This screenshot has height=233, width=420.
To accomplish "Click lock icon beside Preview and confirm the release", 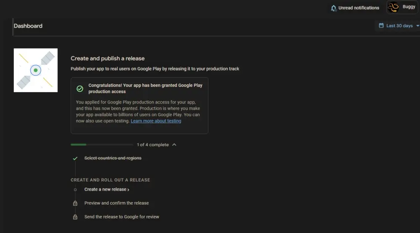I will 75,203.
